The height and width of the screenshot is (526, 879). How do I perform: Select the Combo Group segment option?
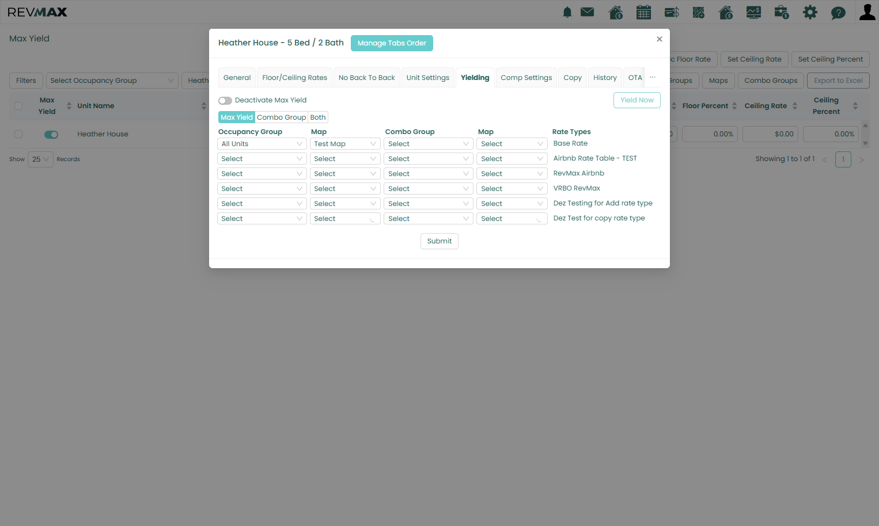282,117
